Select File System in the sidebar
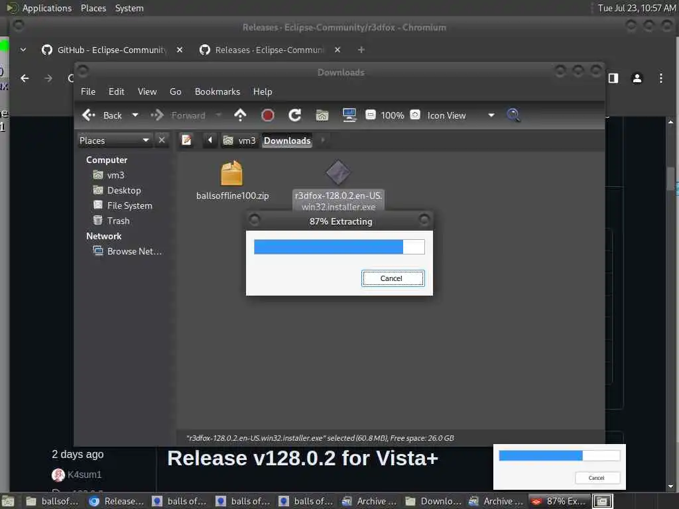 coord(123,205)
